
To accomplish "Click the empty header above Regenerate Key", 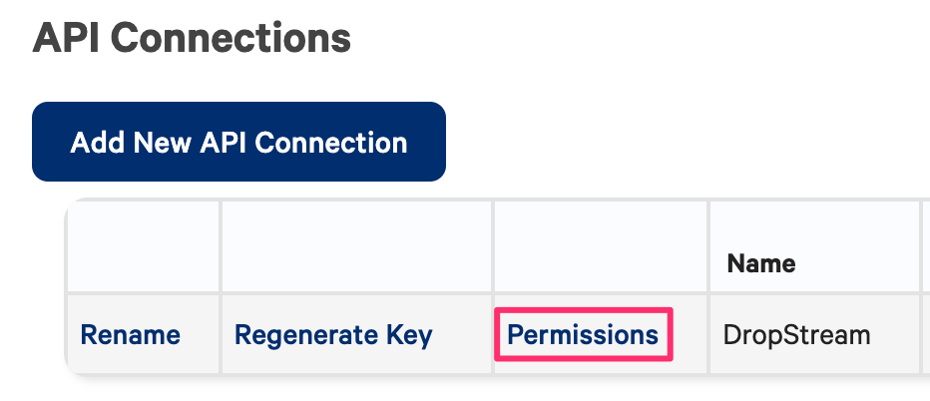I will click(356, 247).
